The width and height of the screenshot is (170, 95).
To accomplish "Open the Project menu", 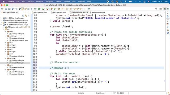I will (67, 2).
